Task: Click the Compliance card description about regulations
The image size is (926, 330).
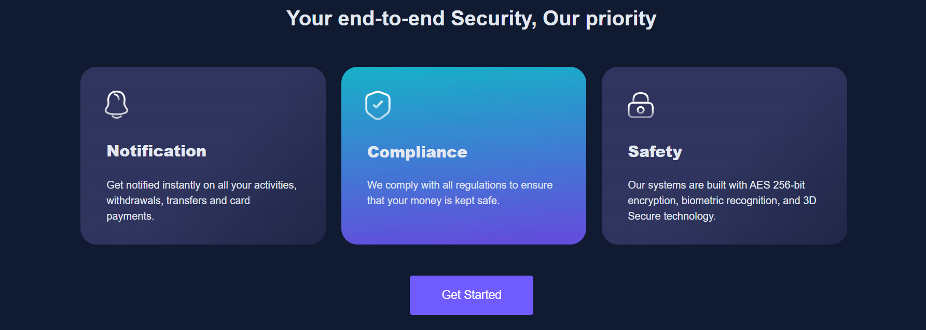Action: [x=460, y=192]
